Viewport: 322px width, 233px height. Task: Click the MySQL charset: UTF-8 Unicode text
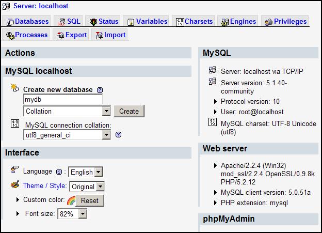click(x=268, y=128)
